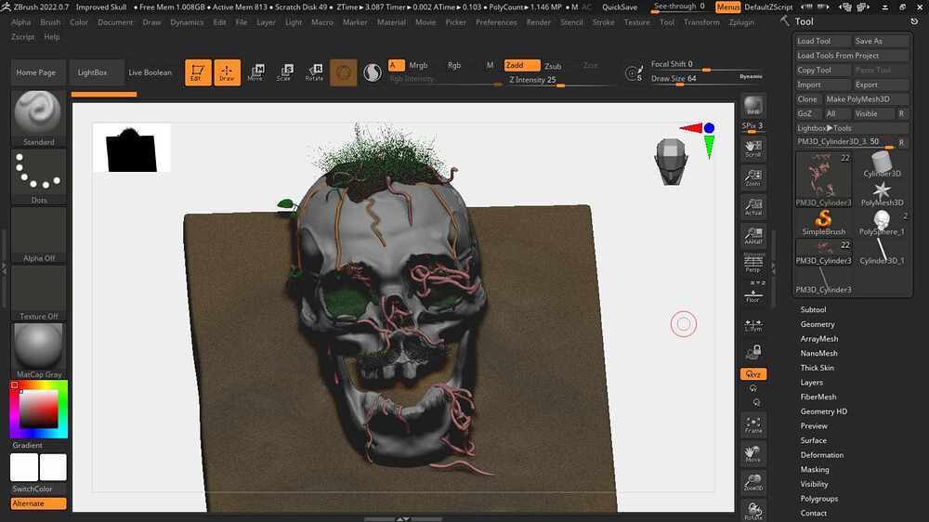The height and width of the screenshot is (522, 929).
Task: Toggle the lock camera icon
Action: (x=753, y=353)
